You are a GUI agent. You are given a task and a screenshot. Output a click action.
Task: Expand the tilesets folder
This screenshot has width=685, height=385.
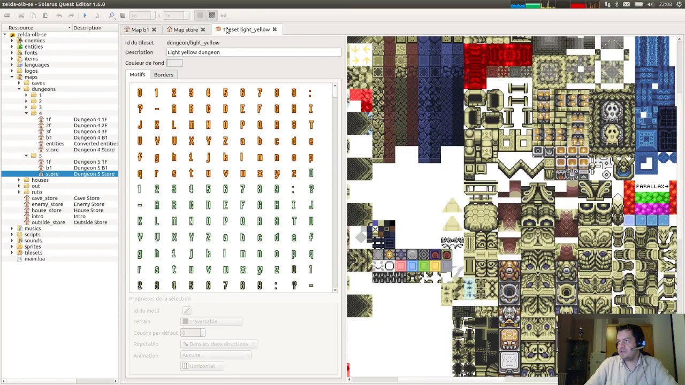coord(12,252)
